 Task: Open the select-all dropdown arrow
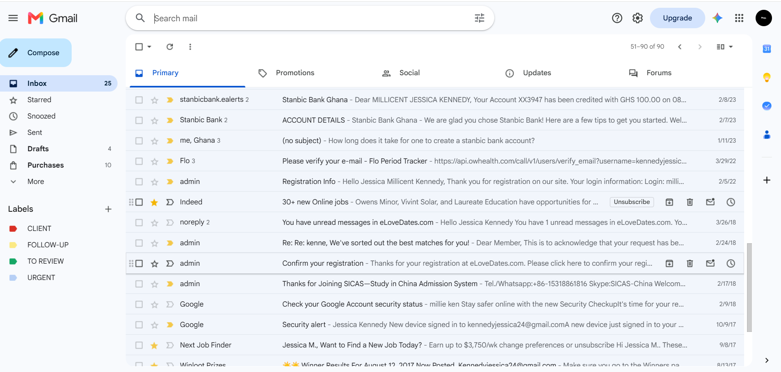pos(149,47)
